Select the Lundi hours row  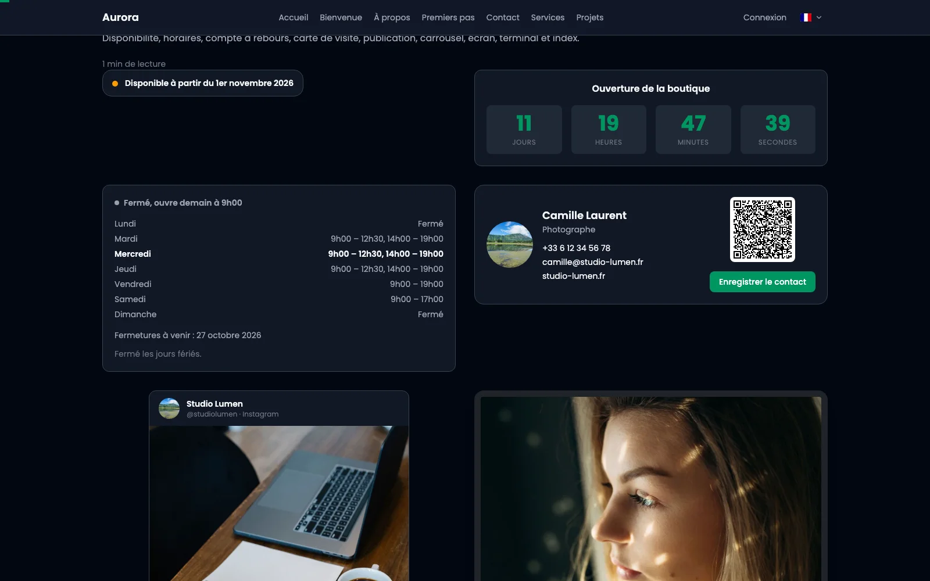[279, 224]
